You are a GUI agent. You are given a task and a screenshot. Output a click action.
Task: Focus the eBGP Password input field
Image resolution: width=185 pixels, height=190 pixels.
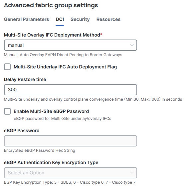point(71,141)
